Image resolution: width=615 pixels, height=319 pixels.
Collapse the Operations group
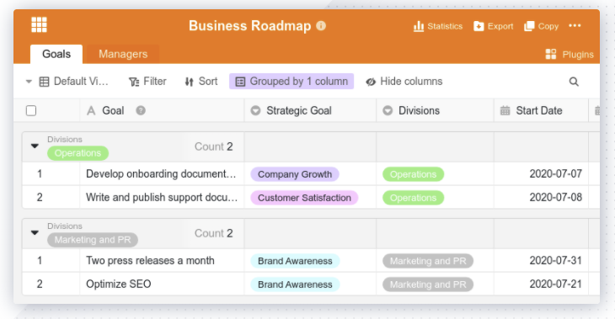pyautogui.click(x=35, y=146)
